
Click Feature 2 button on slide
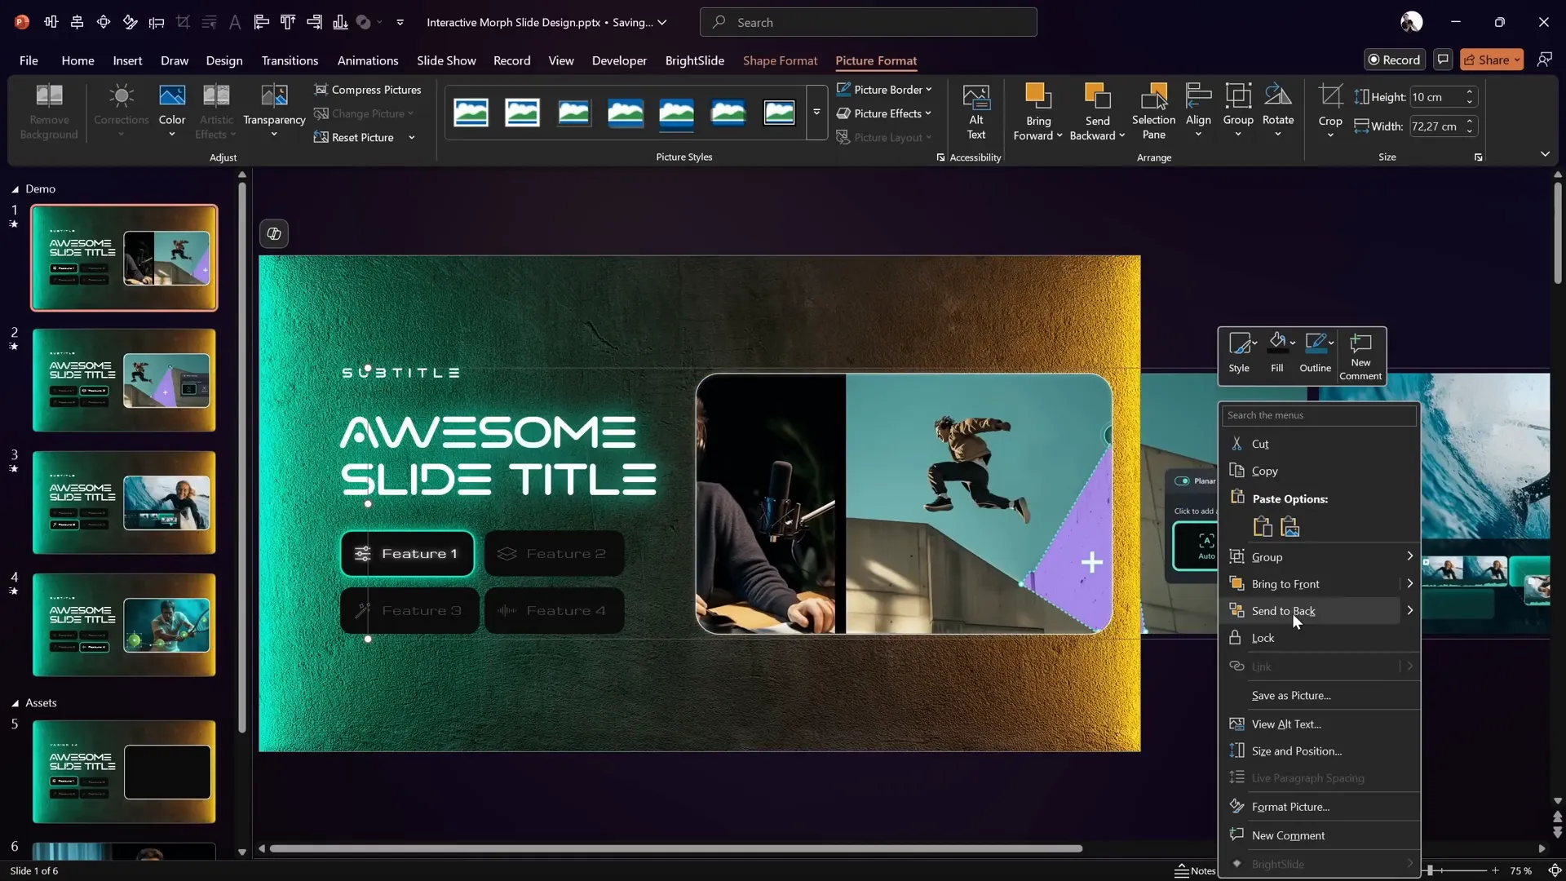(554, 554)
